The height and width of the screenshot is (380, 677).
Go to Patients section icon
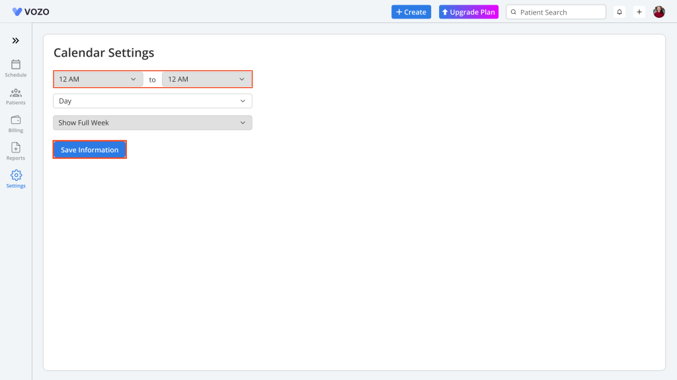pyautogui.click(x=16, y=93)
